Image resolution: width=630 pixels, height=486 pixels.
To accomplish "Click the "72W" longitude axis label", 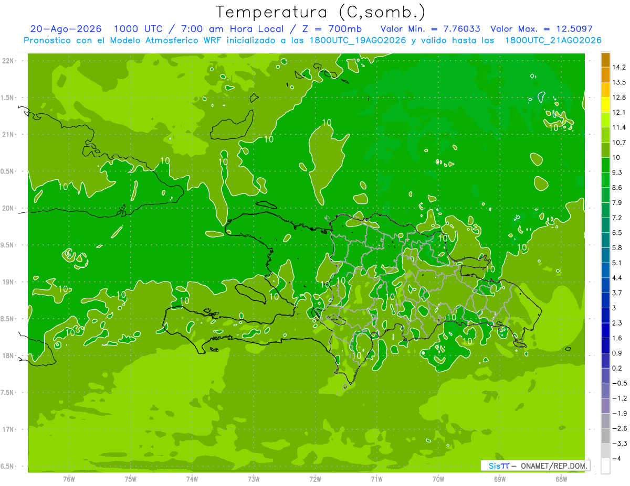I will (x=315, y=479).
